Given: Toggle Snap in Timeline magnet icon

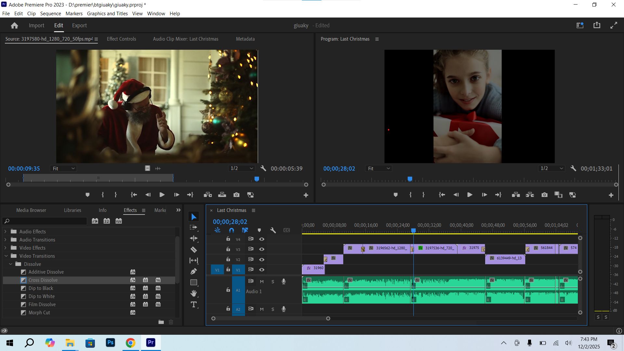Looking at the screenshot, I should pyautogui.click(x=231, y=230).
